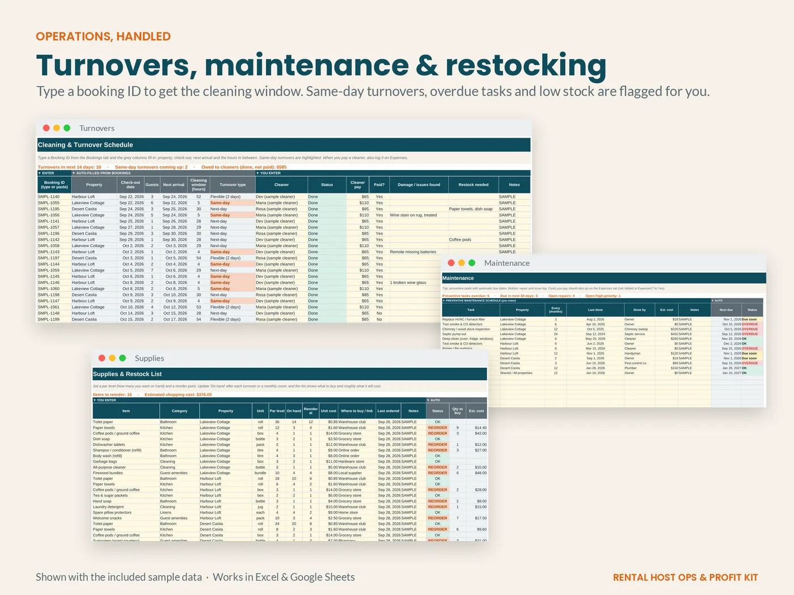Maximize the Supplies window with its green dot
The width and height of the screenshot is (794, 595).
[123, 358]
